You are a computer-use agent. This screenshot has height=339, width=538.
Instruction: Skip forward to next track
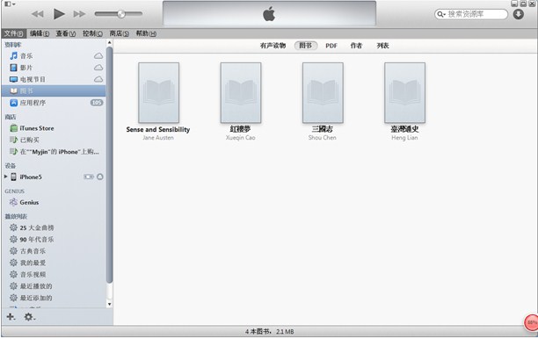coord(79,14)
